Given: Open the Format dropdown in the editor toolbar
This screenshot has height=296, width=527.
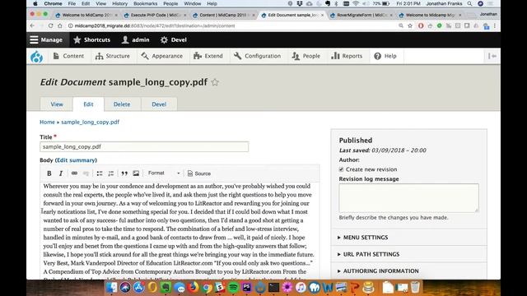Looking at the screenshot, I should click(164, 173).
